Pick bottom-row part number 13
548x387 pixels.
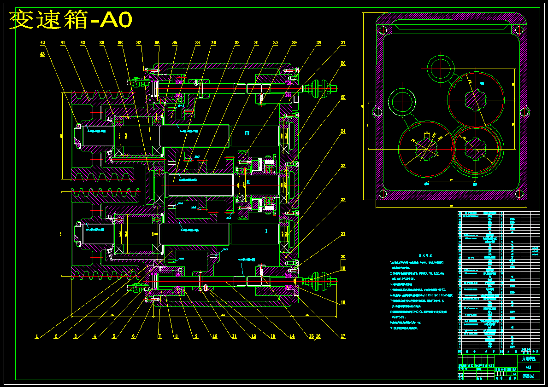[272, 336]
